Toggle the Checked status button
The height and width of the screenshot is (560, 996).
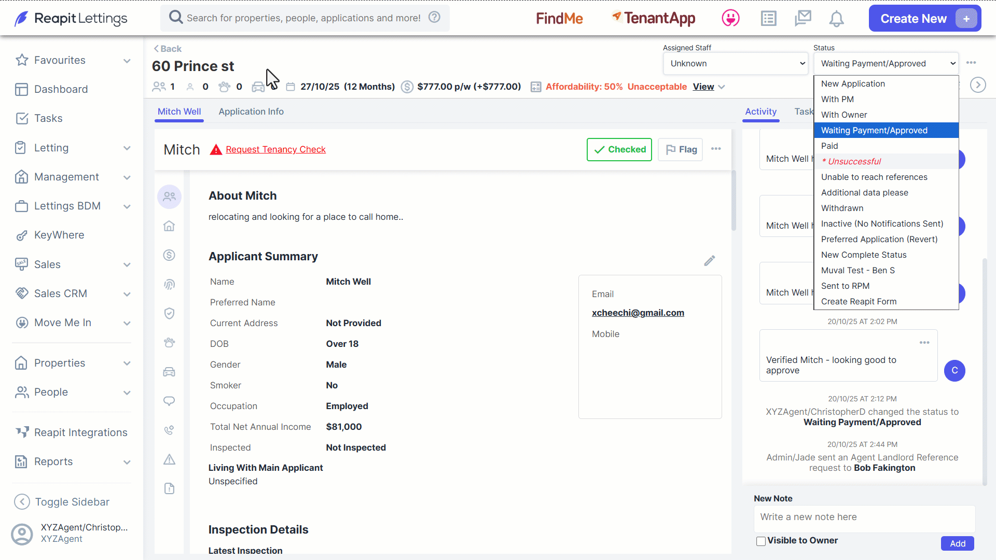tap(619, 149)
